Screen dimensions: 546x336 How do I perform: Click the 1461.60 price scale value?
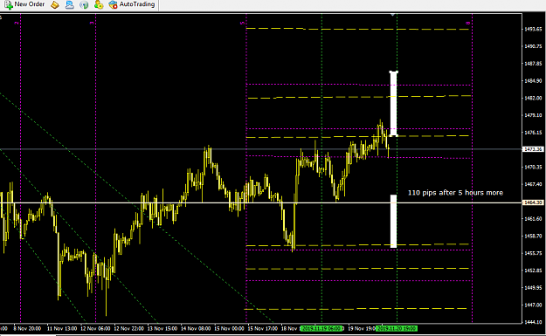[534, 219]
